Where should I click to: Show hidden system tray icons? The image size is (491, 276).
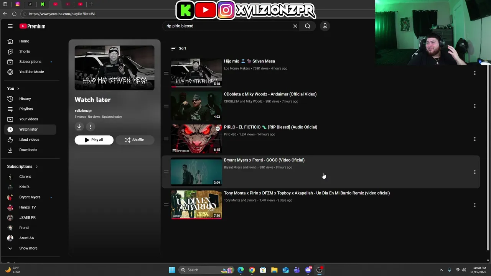(x=441, y=270)
